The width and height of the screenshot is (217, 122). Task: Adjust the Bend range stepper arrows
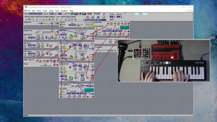pyautogui.click(x=121, y=17)
